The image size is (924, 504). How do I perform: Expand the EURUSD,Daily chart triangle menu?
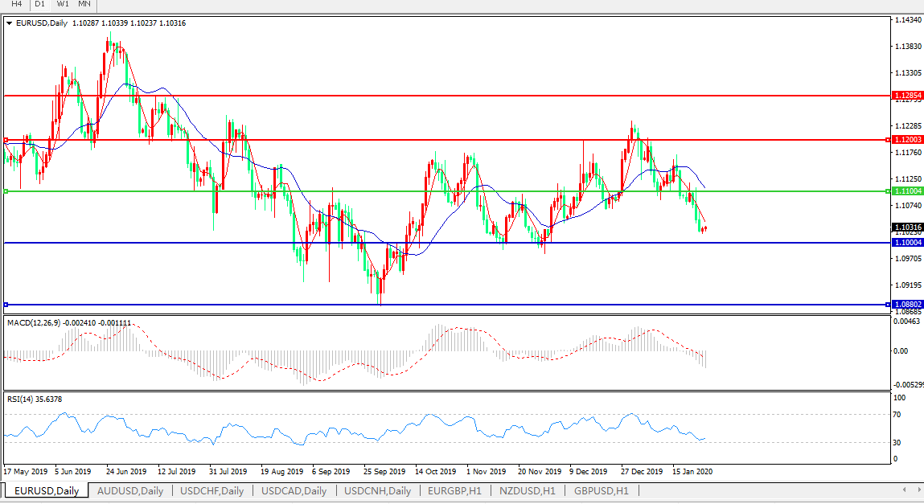tap(9, 23)
